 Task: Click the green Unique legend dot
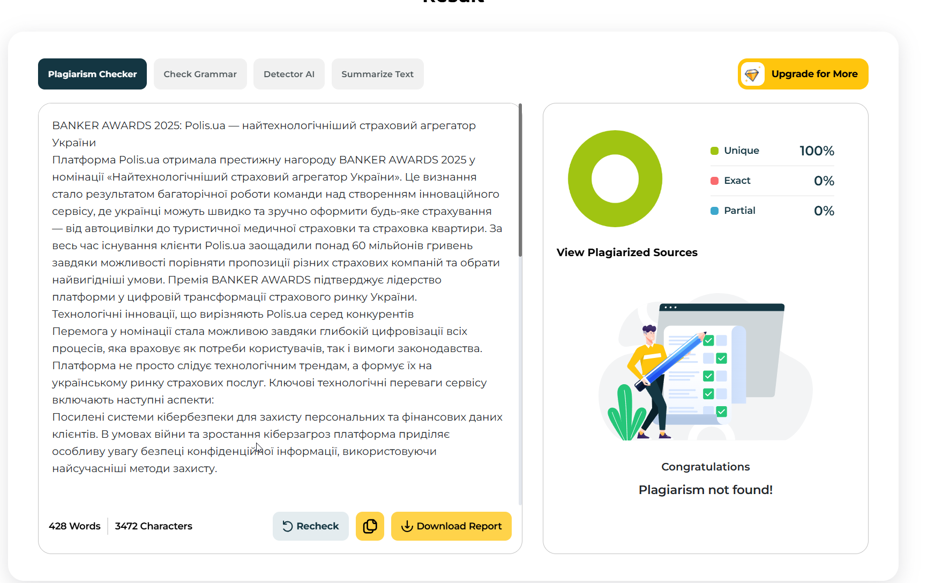click(714, 151)
